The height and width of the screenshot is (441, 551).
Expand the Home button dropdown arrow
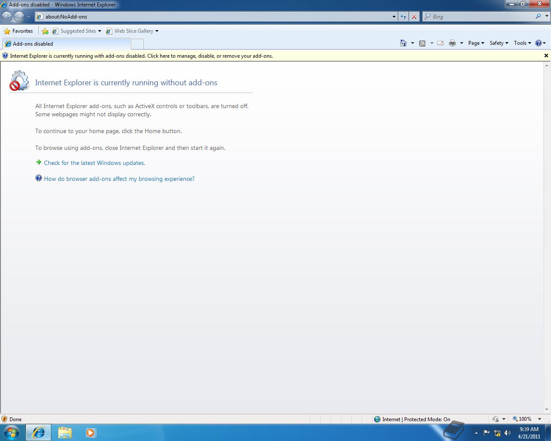[412, 43]
